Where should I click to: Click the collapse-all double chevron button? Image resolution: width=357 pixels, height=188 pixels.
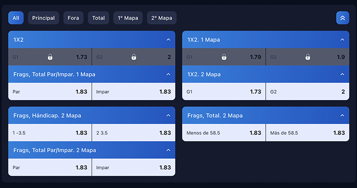coord(343,18)
